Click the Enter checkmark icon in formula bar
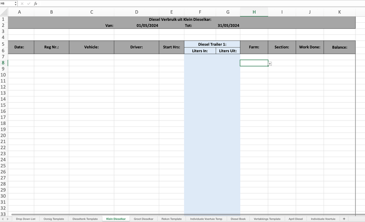 (x=29, y=4)
